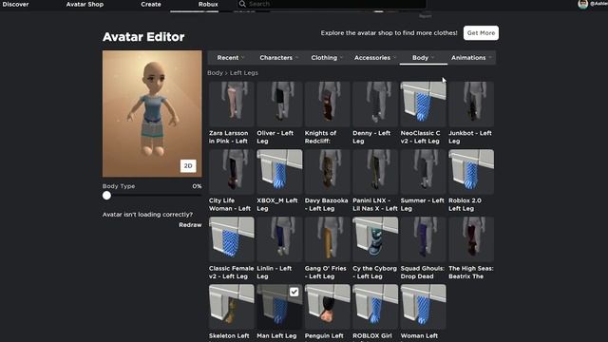Choose Linlin - Left Leg thumbnail
Viewport: 608px width, 342px height.
[279, 239]
